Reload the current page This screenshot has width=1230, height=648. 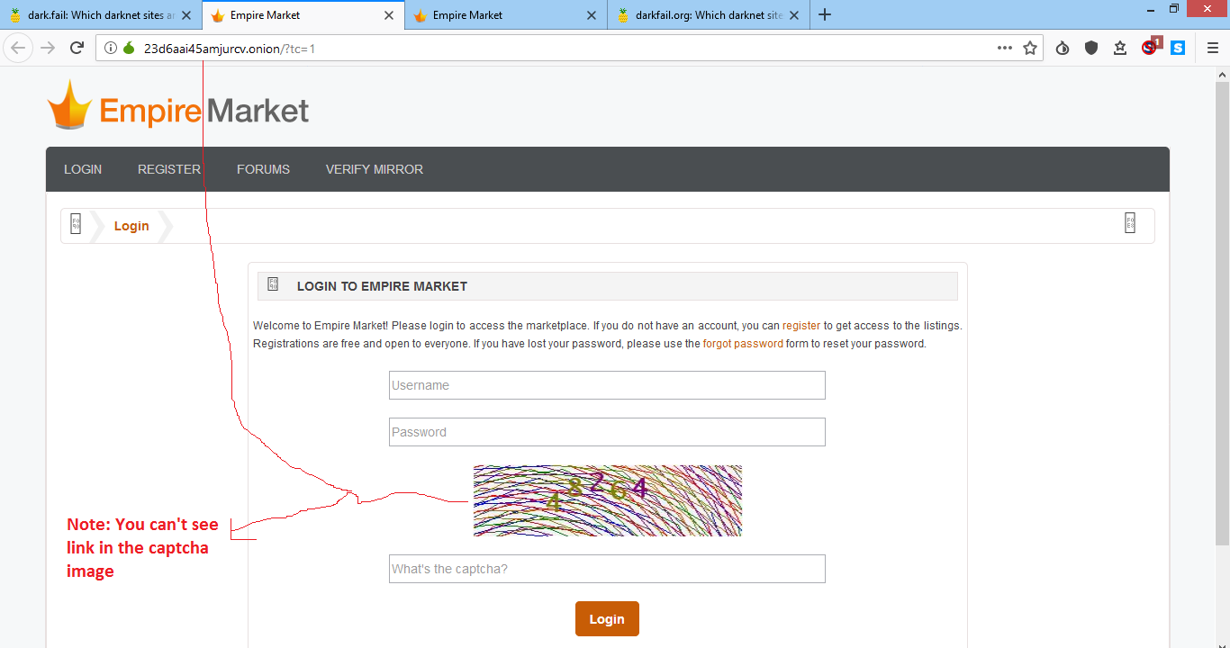[77, 48]
